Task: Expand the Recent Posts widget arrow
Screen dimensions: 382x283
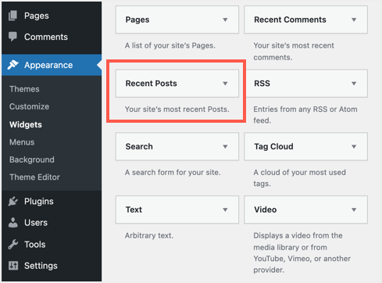Action: [225, 84]
